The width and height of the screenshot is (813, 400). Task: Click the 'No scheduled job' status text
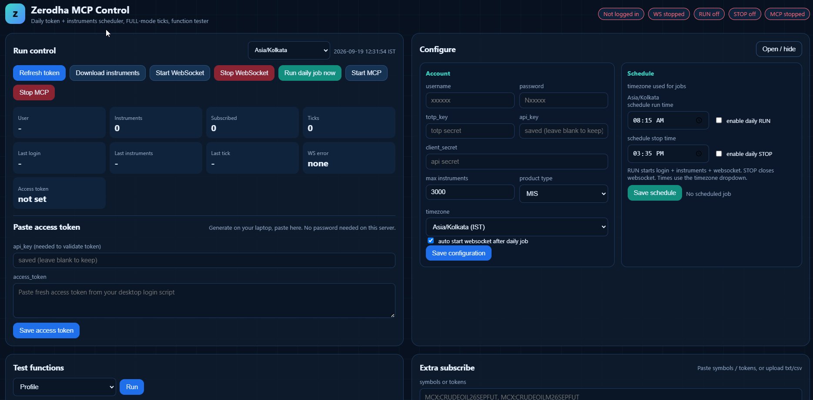point(708,194)
